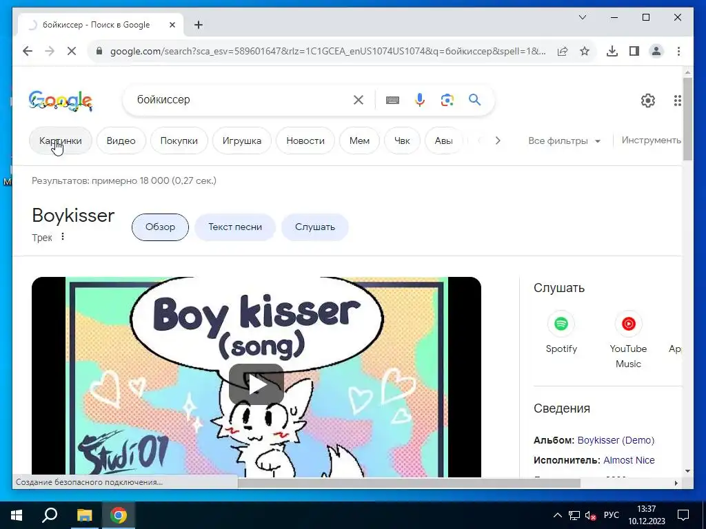Open the Boykisser (Demo) album link

(616, 440)
